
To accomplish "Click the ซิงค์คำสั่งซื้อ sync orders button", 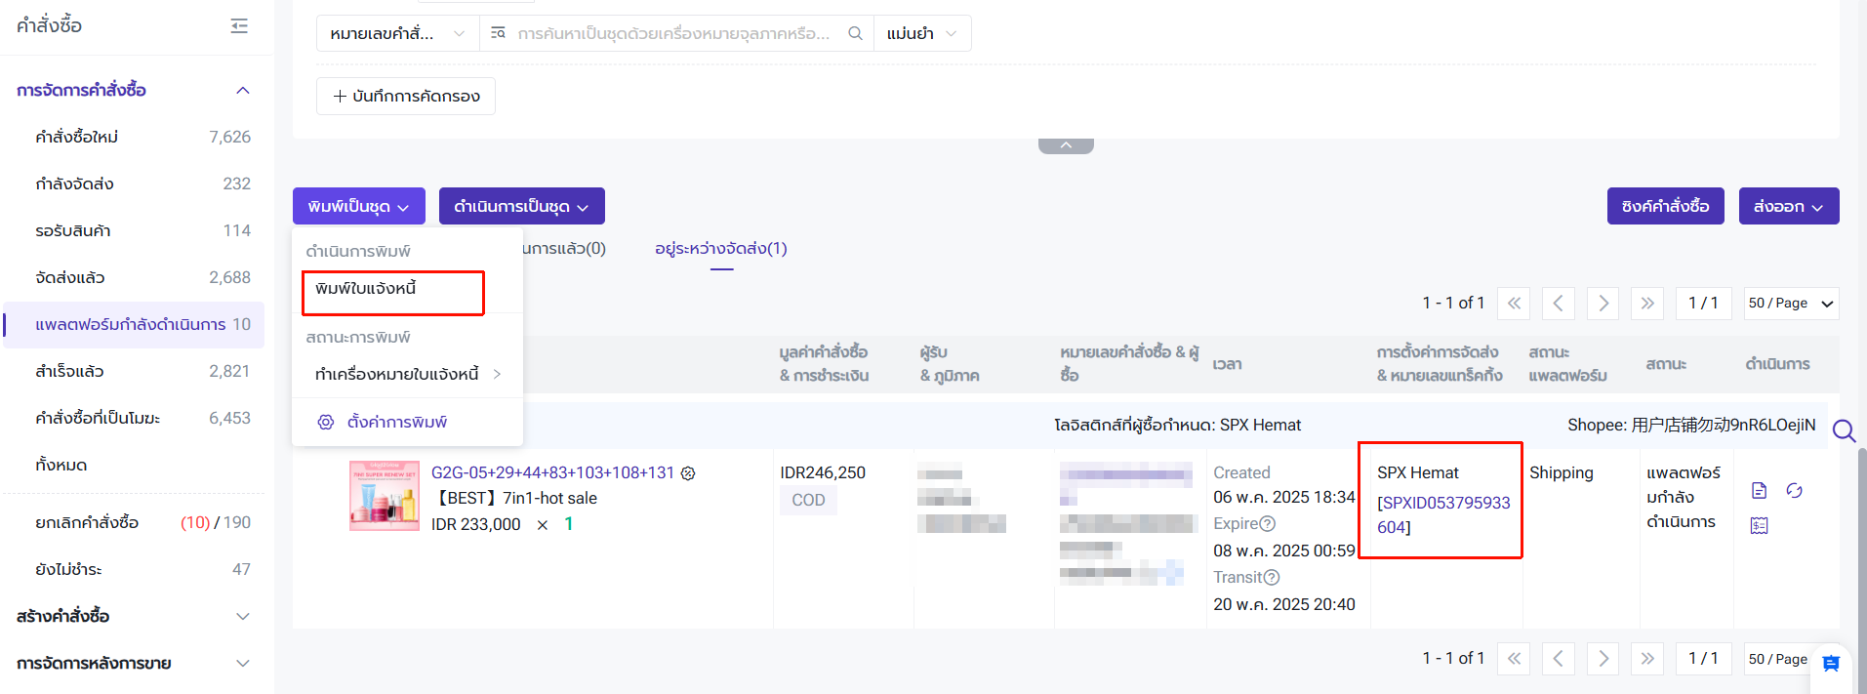I will [1665, 206].
